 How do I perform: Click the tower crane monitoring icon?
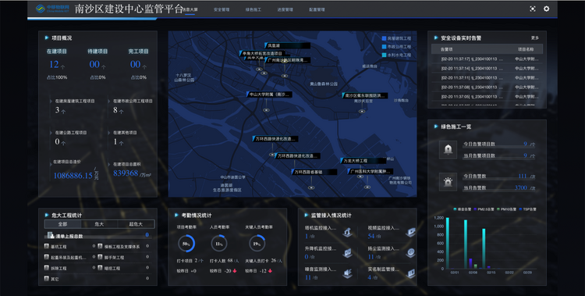point(347,232)
